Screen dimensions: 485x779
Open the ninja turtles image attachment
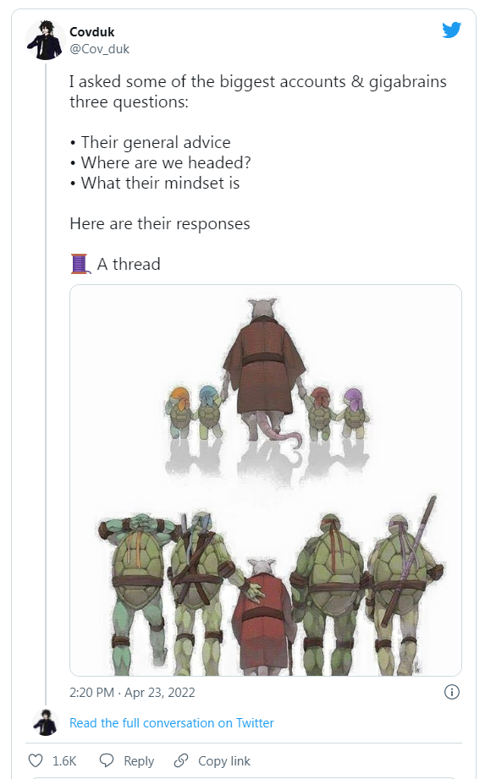tap(266, 480)
